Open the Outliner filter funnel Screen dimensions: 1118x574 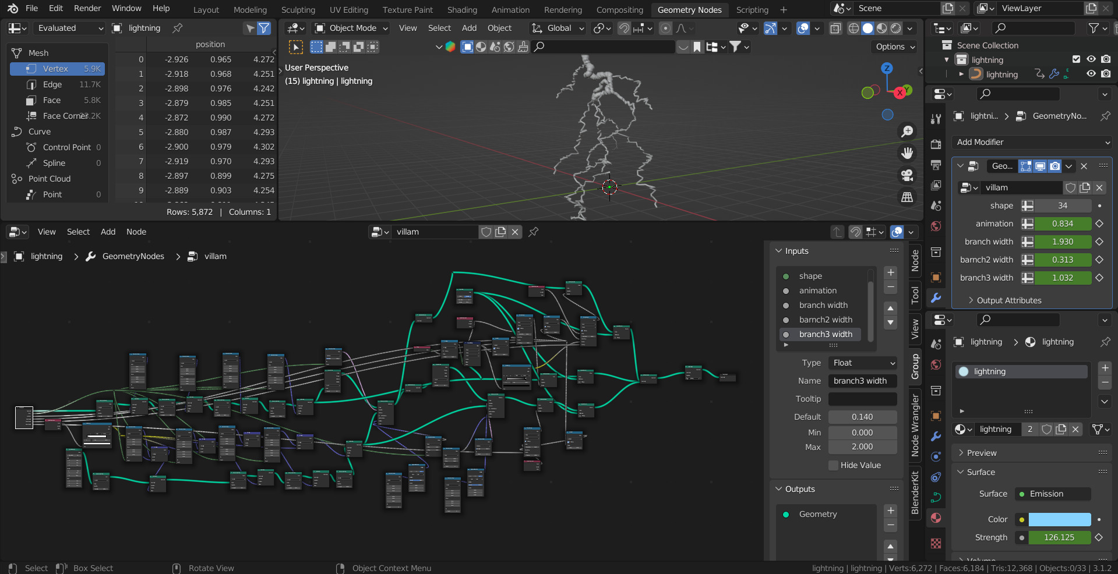pyautogui.click(x=1094, y=28)
